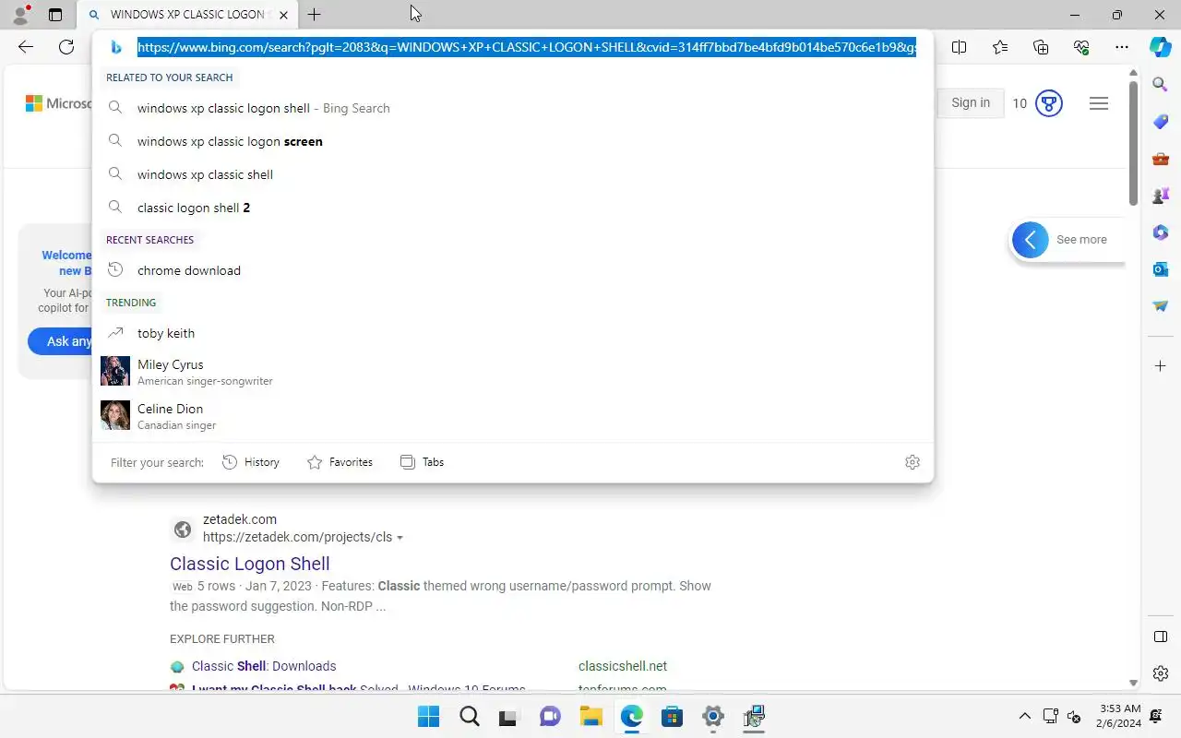Filter search by History
Image resolution: width=1181 pixels, height=738 pixels.
pos(251,462)
